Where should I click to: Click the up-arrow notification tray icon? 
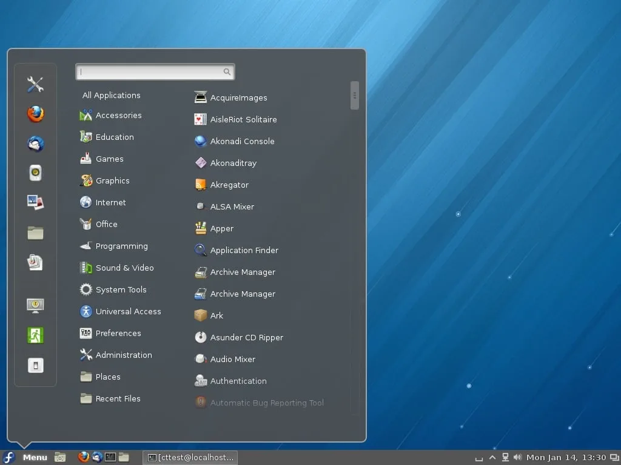492,458
